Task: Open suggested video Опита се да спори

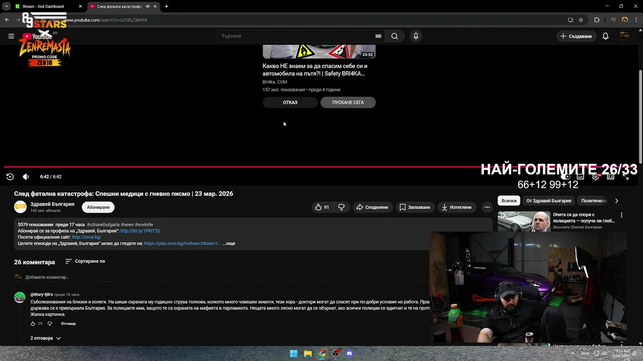Action: pyautogui.click(x=584, y=218)
